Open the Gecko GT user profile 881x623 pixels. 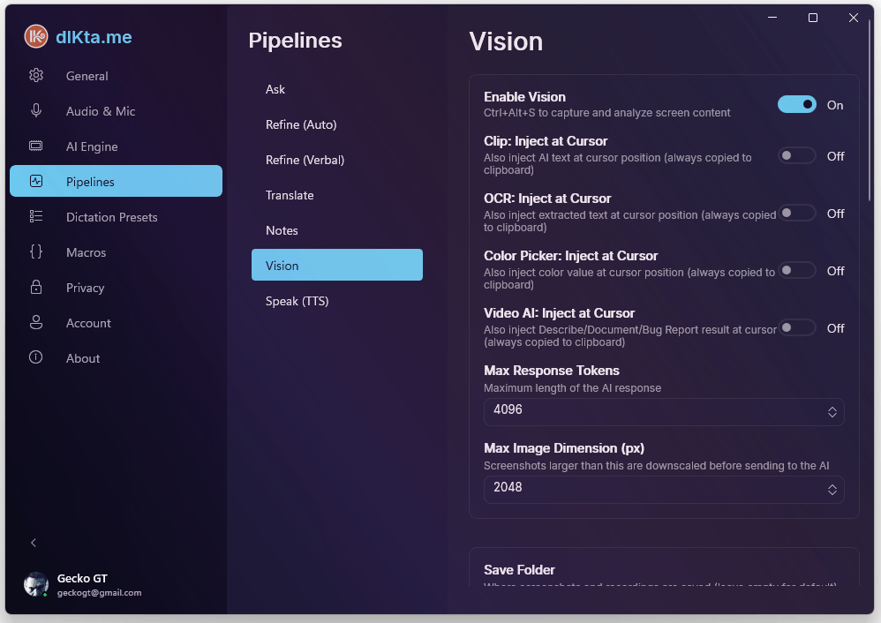[x=82, y=585]
